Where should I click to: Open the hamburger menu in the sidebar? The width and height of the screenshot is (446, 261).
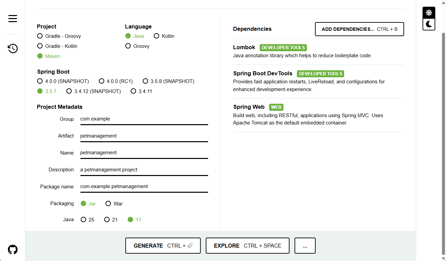tap(12, 19)
